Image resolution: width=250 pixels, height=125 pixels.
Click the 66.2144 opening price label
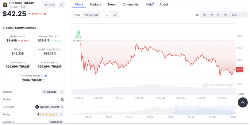tap(77, 41)
